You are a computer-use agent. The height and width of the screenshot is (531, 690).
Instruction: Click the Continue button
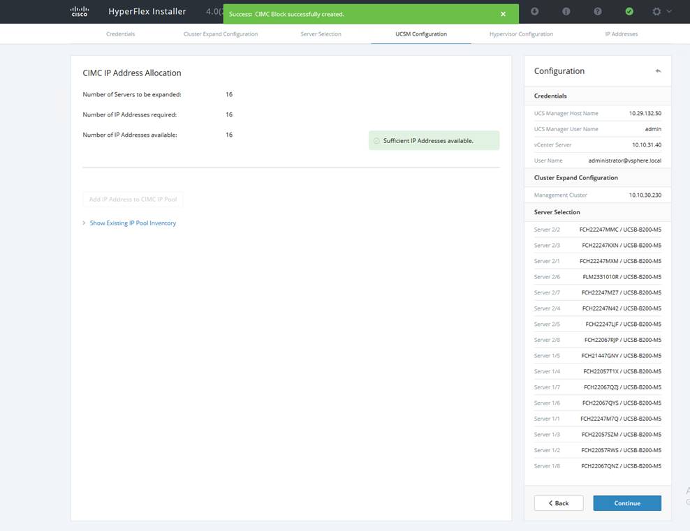627,503
